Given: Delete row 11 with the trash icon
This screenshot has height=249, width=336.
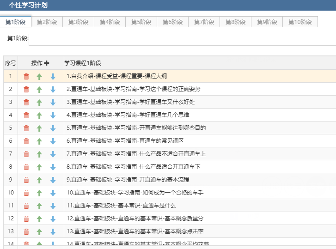Looking at the screenshot, I should coord(26,206).
